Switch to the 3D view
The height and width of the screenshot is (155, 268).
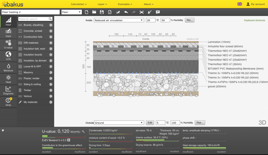262,123
